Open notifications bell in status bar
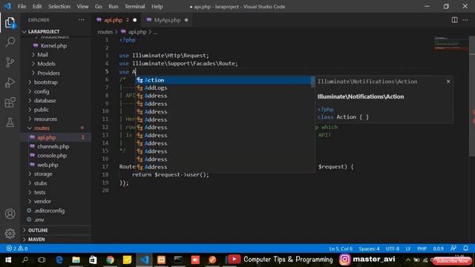 pos(465,248)
